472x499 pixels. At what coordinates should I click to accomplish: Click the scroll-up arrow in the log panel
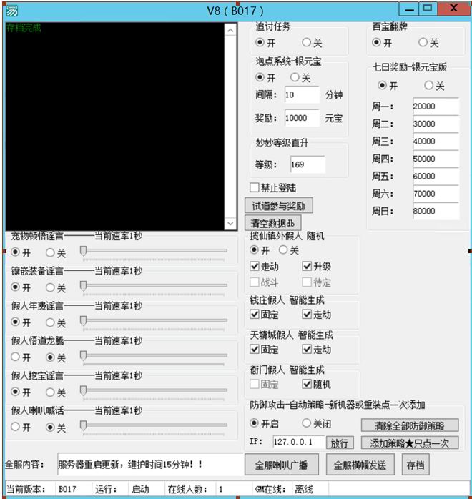pyautogui.click(x=230, y=30)
